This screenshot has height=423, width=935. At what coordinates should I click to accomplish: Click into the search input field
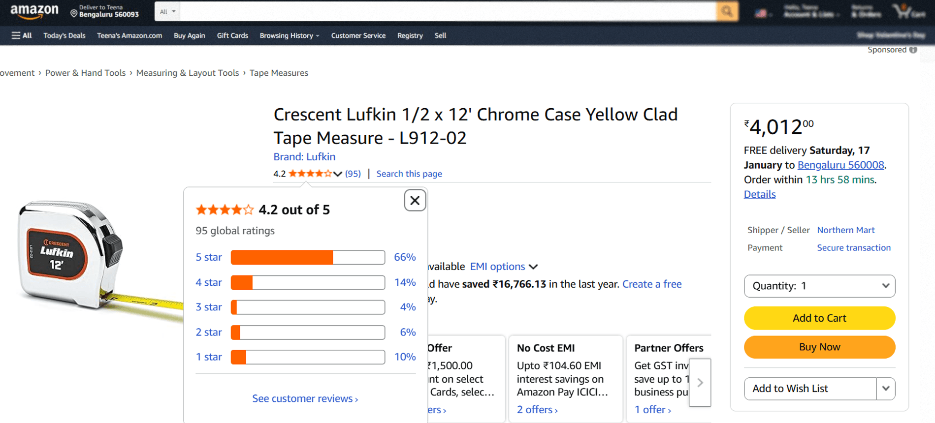[448, 11]
